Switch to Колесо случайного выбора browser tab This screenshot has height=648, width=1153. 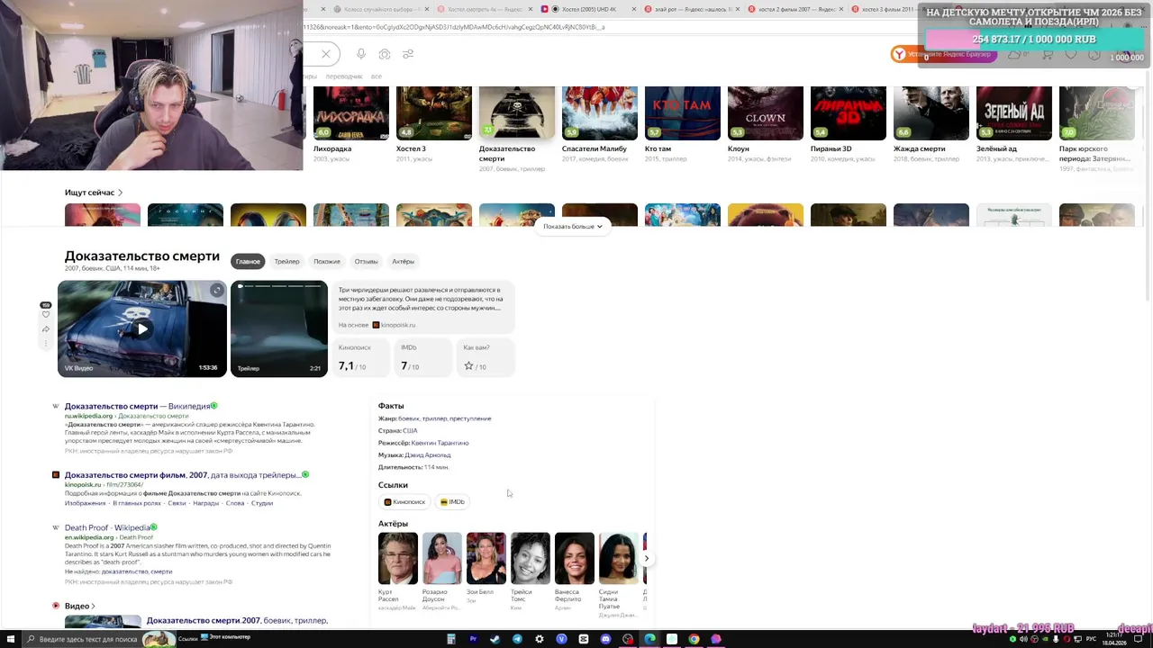pyautogui.click(x=378, y=9)
